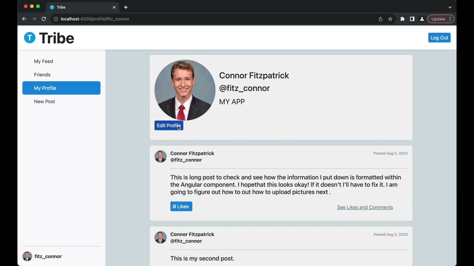Open the browser extensions puzzle icon
Screen dimensions: 474x266
(403, 19)
